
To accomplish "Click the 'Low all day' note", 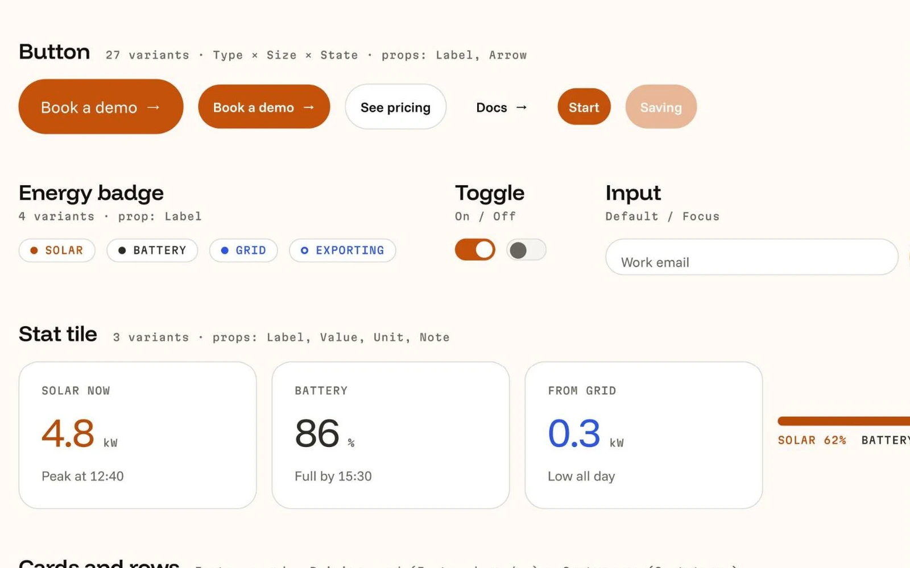I will pyautogui.click(x=581, y=477).
